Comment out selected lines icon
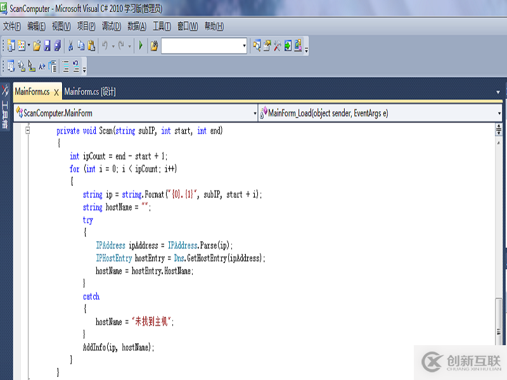This screenshot has width=507, height=380. tap(66, 66)
